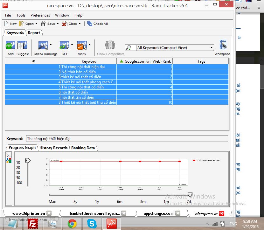Screen dimensions: 264x230
Task: Sort by # column header
Action: pyautogui.click(x=33, y=61)
